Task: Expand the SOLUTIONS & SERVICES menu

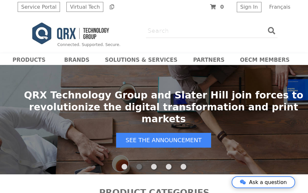Action: coord(141,60)
